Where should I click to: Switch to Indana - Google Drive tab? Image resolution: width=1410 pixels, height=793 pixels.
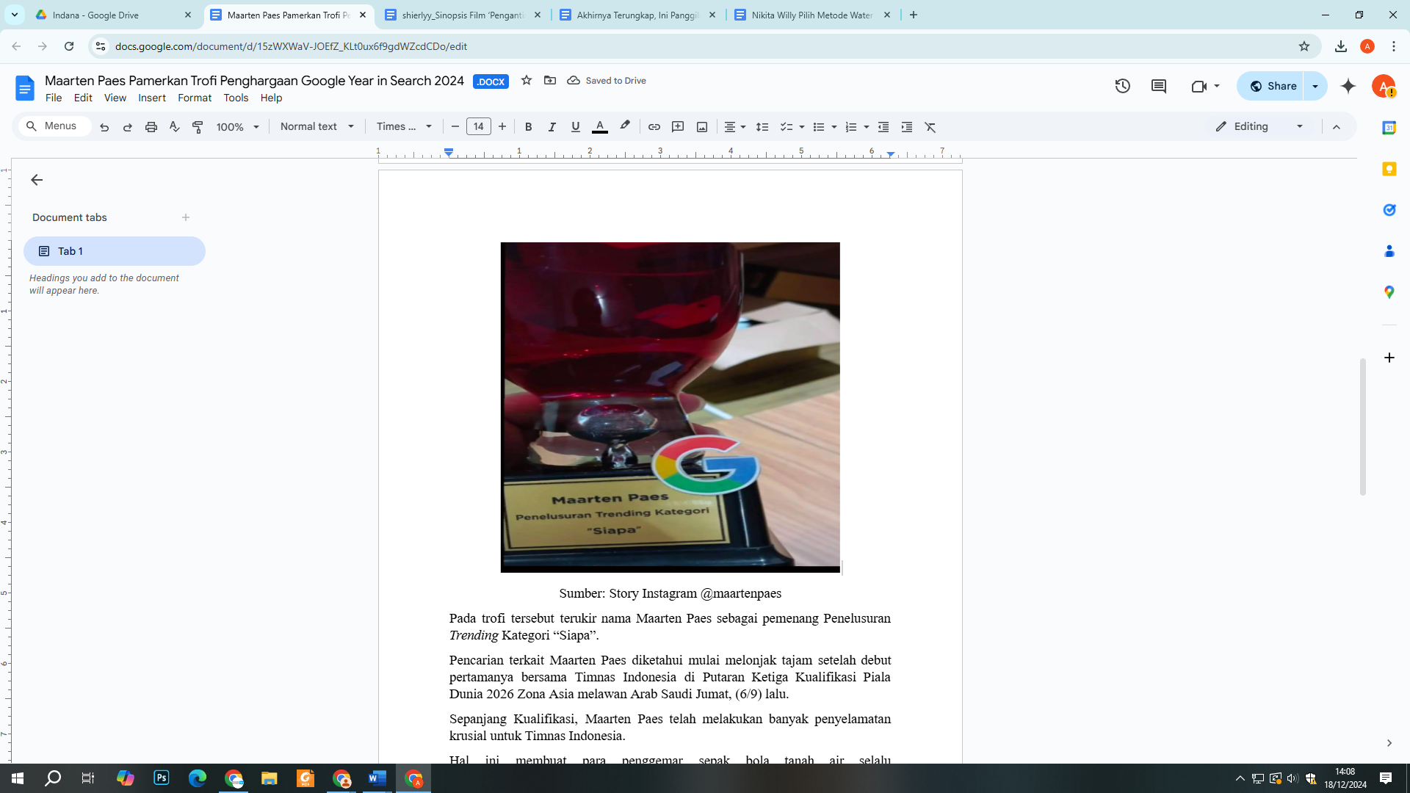(x=114, y=15)
